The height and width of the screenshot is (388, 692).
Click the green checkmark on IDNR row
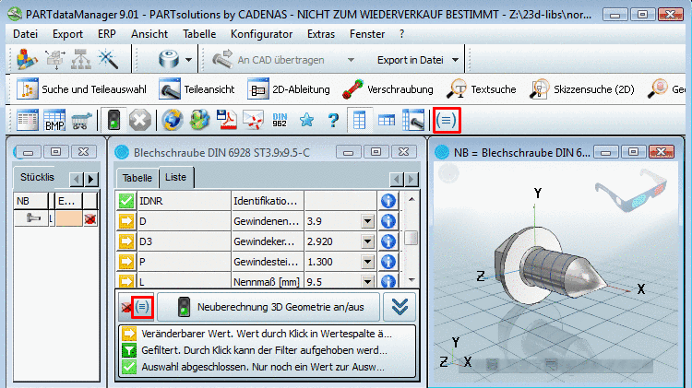point(126,201)
